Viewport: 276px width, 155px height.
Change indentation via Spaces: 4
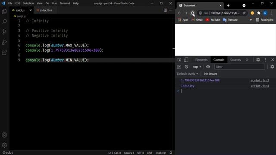(129, 153)
